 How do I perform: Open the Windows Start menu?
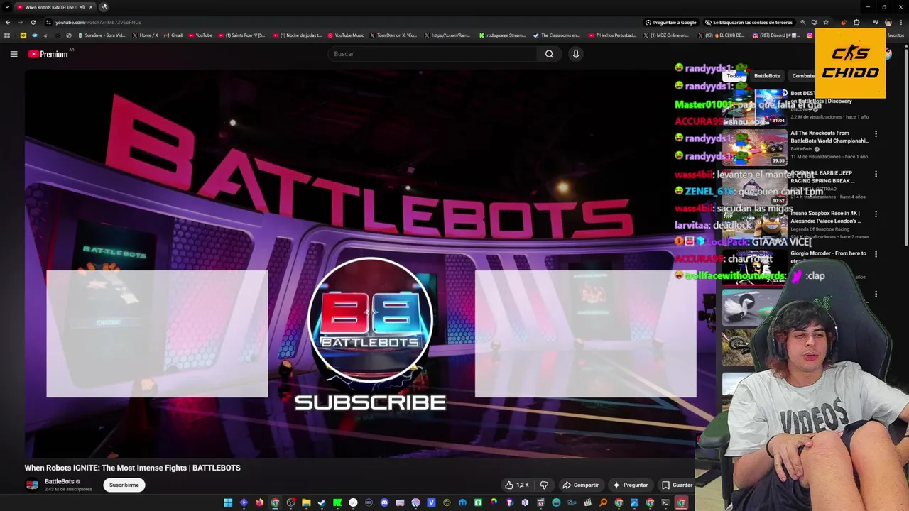(228, 502)
